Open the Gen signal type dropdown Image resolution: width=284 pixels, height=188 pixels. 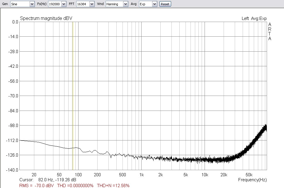pos(22,4)
